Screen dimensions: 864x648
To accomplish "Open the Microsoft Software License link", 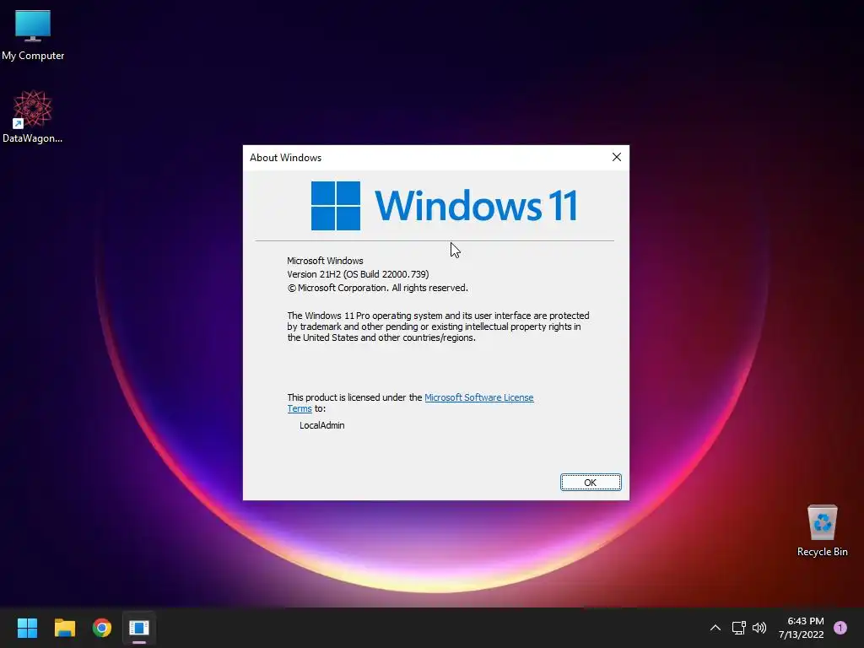I will pyautogui.click(x=479, y=397).
